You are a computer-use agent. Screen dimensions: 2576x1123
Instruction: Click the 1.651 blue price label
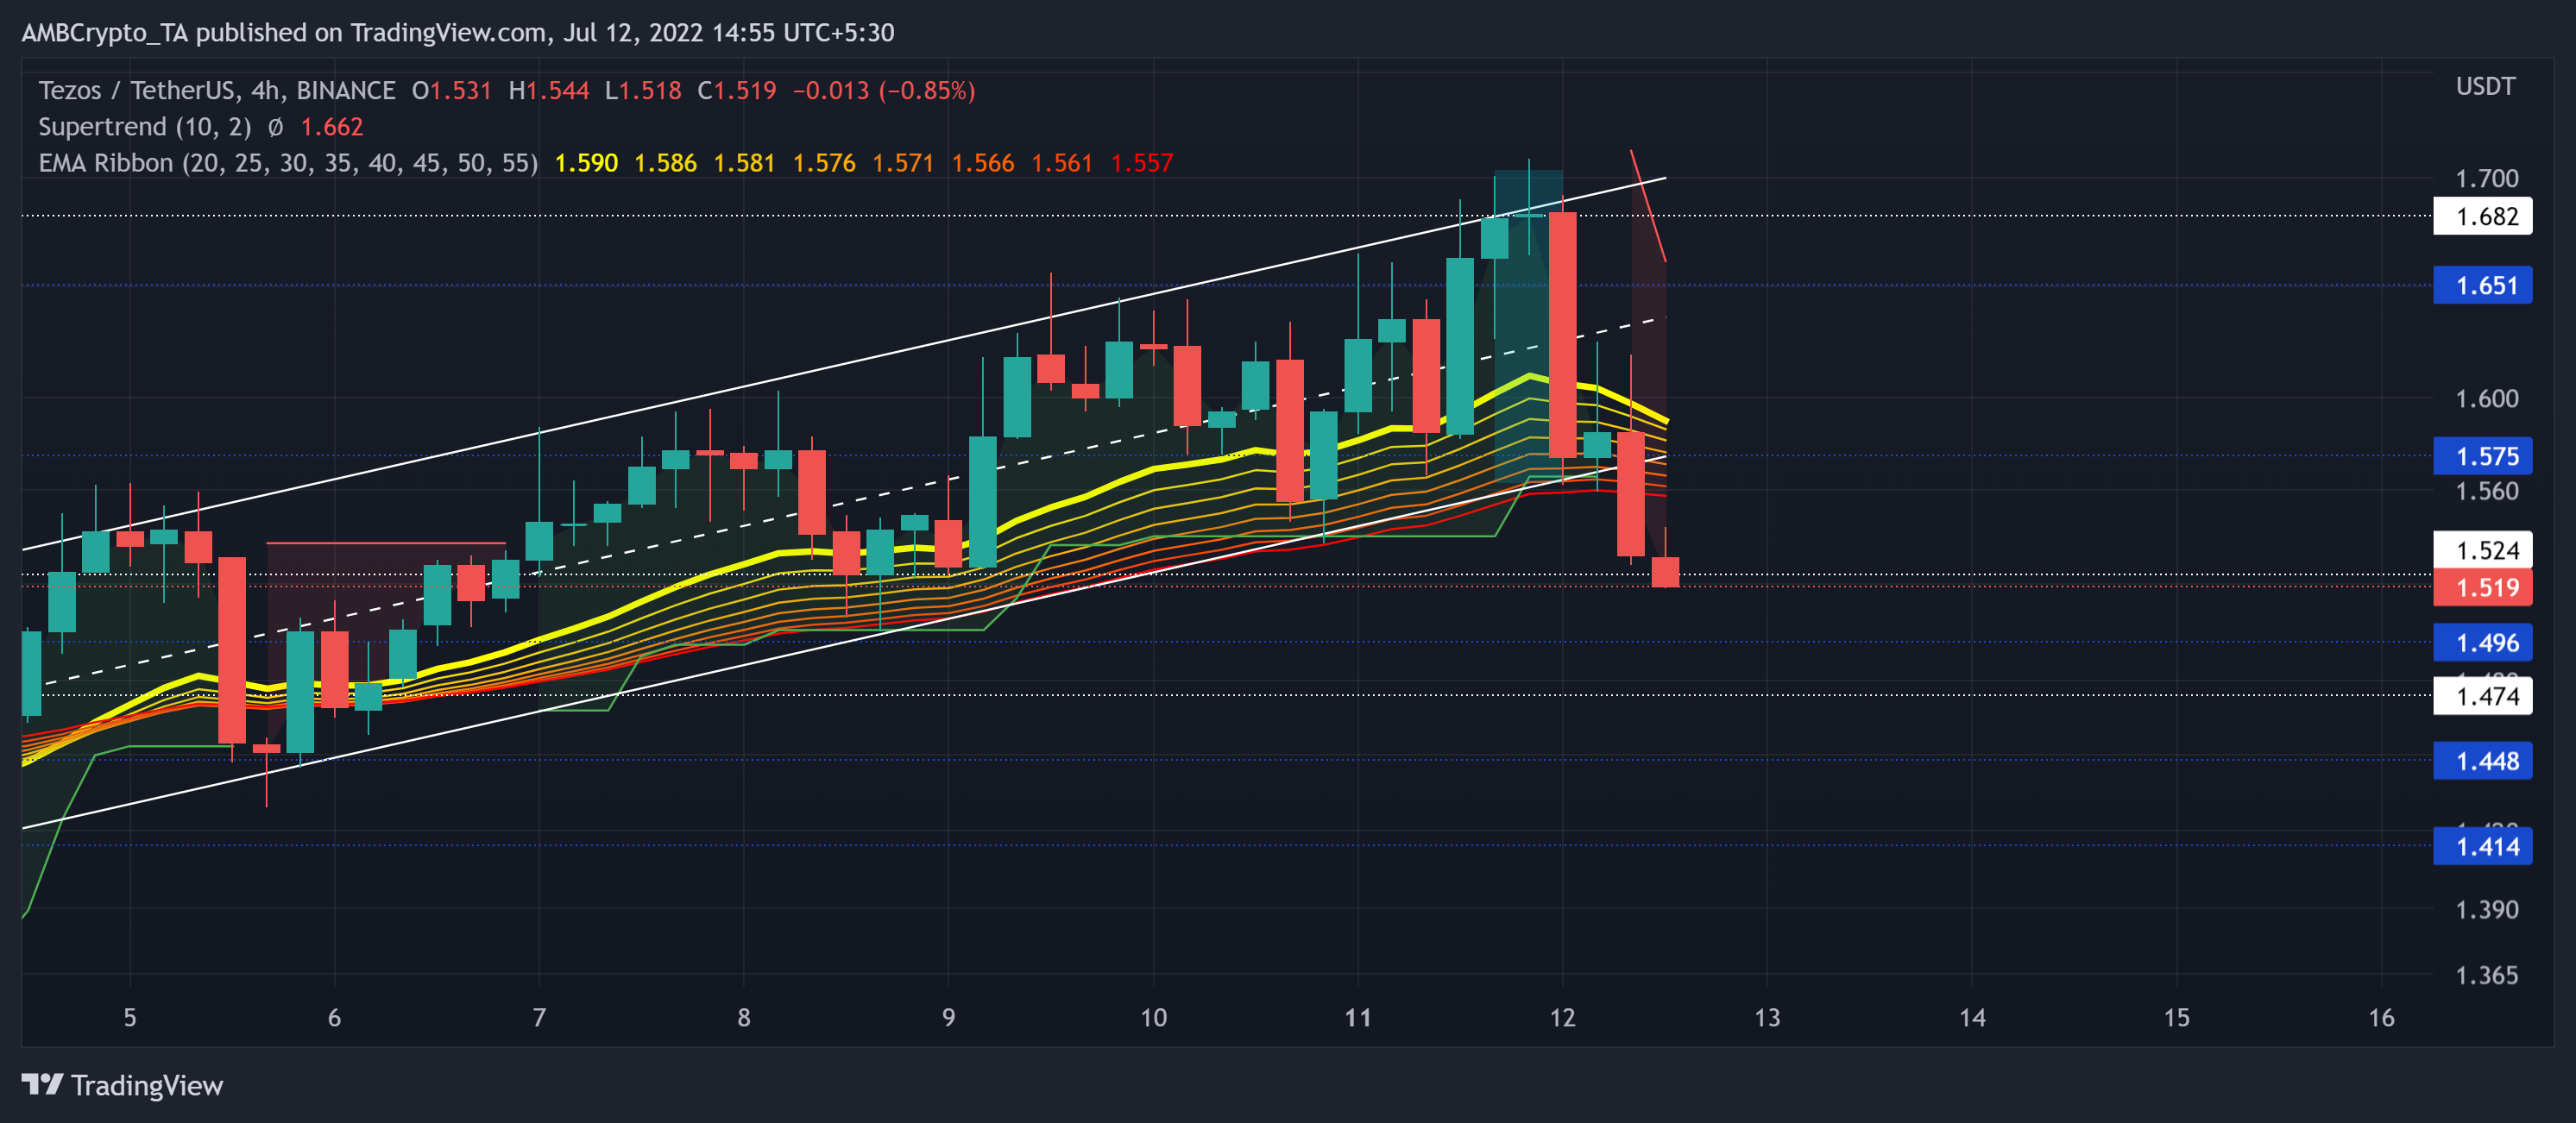coord(2482,285)
